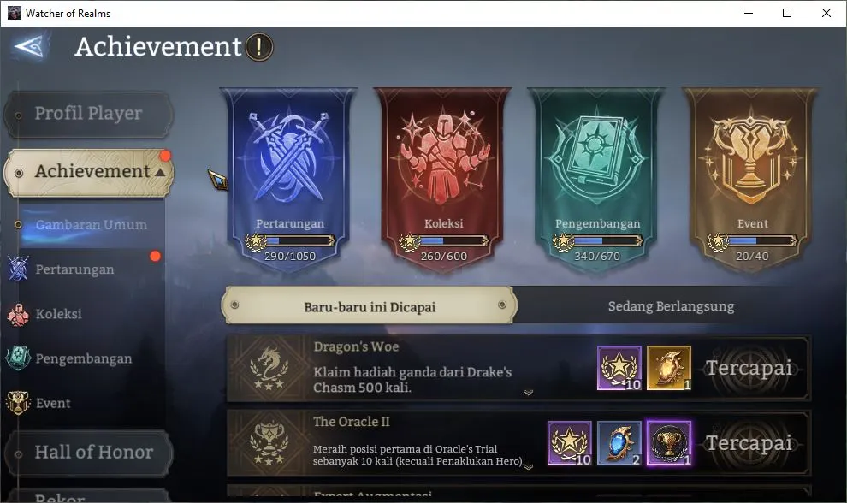Open the Achievement info exclamation icon

pos(259,47)
